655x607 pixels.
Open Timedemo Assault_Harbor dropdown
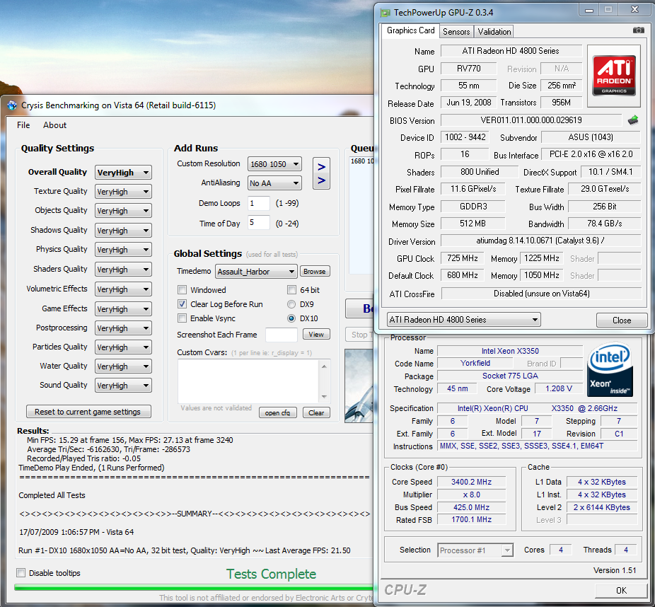click(x=256, y=272)
